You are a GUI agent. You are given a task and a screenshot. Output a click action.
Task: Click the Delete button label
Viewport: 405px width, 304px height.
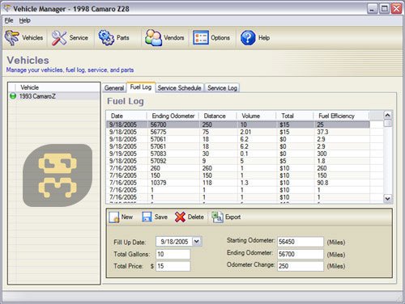tap(196, 217)
